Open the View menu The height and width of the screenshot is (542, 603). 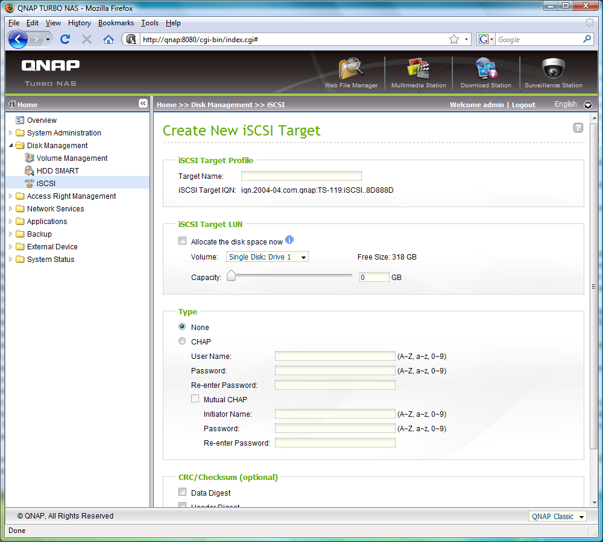tap(53, 23)
